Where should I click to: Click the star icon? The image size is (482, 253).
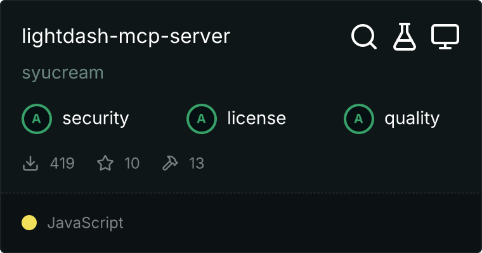pyautogui.click(x=105, y=164)
